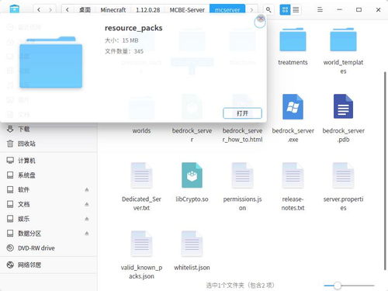Click the network icon beside 网络邻居
This screenshot has height=291, width=388.
click(10, 265)
